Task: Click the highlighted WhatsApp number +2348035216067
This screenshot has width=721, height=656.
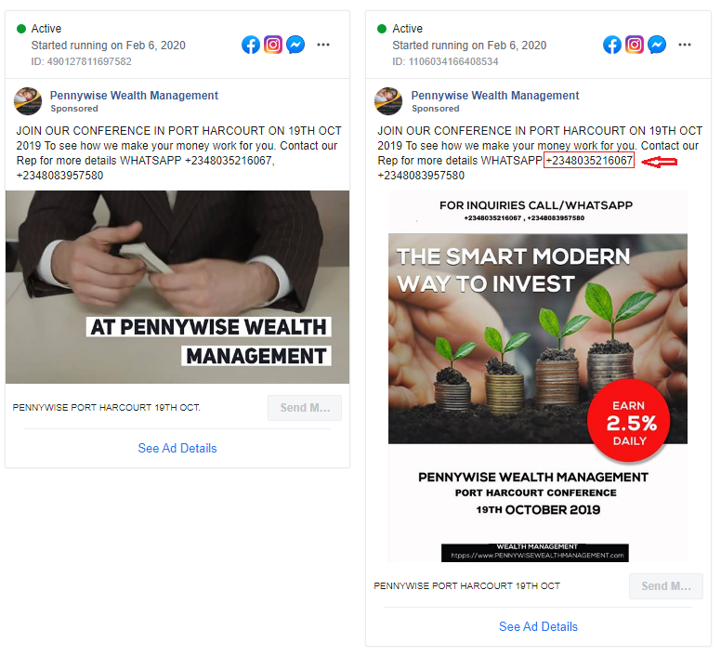Action: pyautogui.click(x=589, y=161)
